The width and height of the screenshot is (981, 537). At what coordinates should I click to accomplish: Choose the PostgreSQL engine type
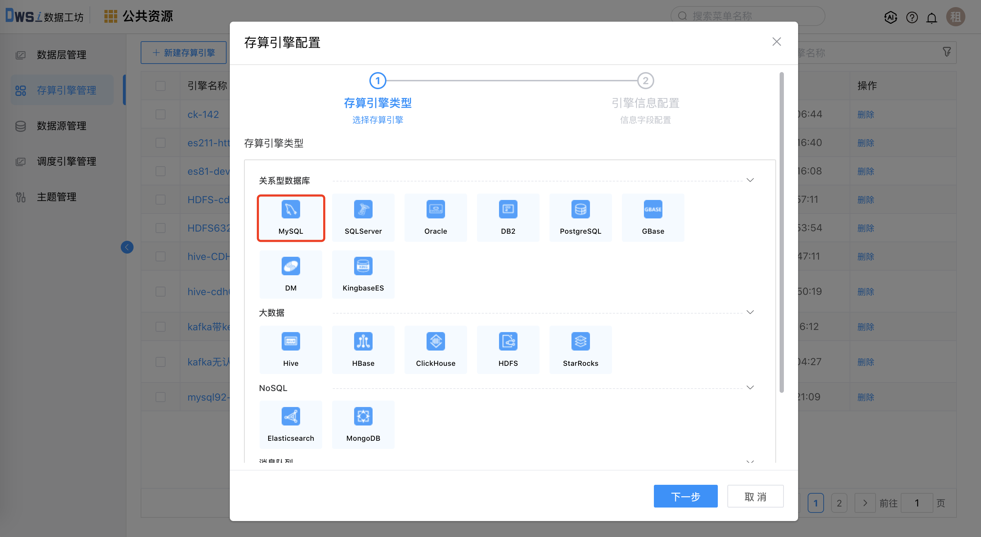(580, 217)
